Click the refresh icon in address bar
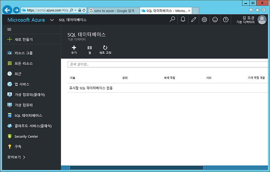The image size is (270, 172). click(84, 10)
